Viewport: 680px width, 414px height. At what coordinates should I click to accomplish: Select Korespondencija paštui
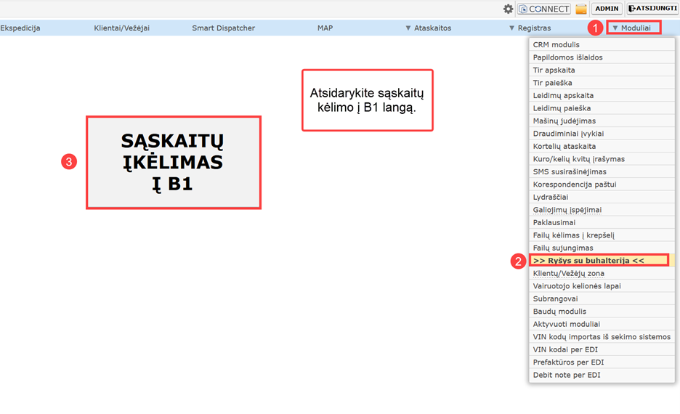(602, 184)
